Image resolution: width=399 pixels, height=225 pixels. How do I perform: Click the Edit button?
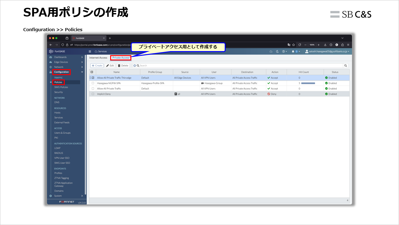[x=110, y=65]
